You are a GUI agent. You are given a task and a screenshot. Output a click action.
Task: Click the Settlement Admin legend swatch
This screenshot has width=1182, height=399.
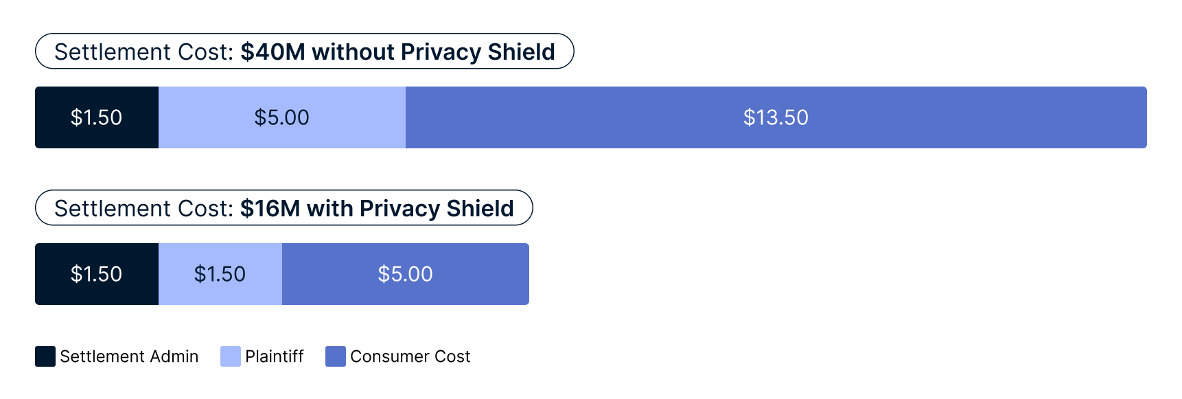point(45,356)
